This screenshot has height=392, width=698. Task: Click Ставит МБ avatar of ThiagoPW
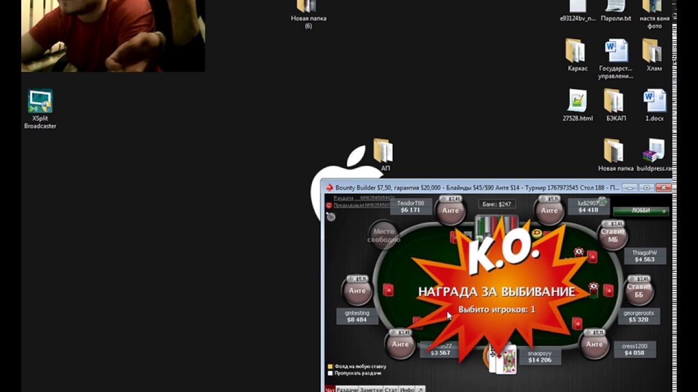(x=613, y=235)
